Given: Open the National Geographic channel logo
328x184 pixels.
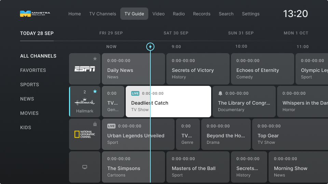Looking at the screenshot, I should (85, 134).
